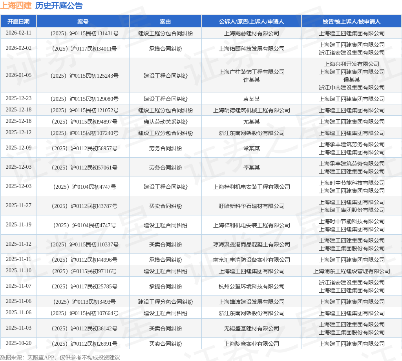
Task: Click defendant 上海浦东工程建设管理有限公司
Action: [x=351, y=271]
